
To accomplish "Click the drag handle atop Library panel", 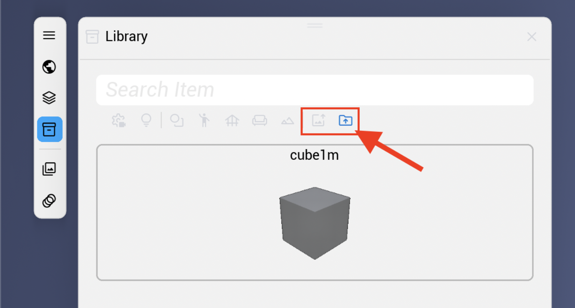I will tap(315, 25).
